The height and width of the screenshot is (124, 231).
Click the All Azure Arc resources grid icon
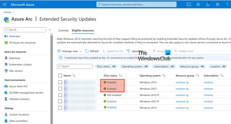[6, 43]
